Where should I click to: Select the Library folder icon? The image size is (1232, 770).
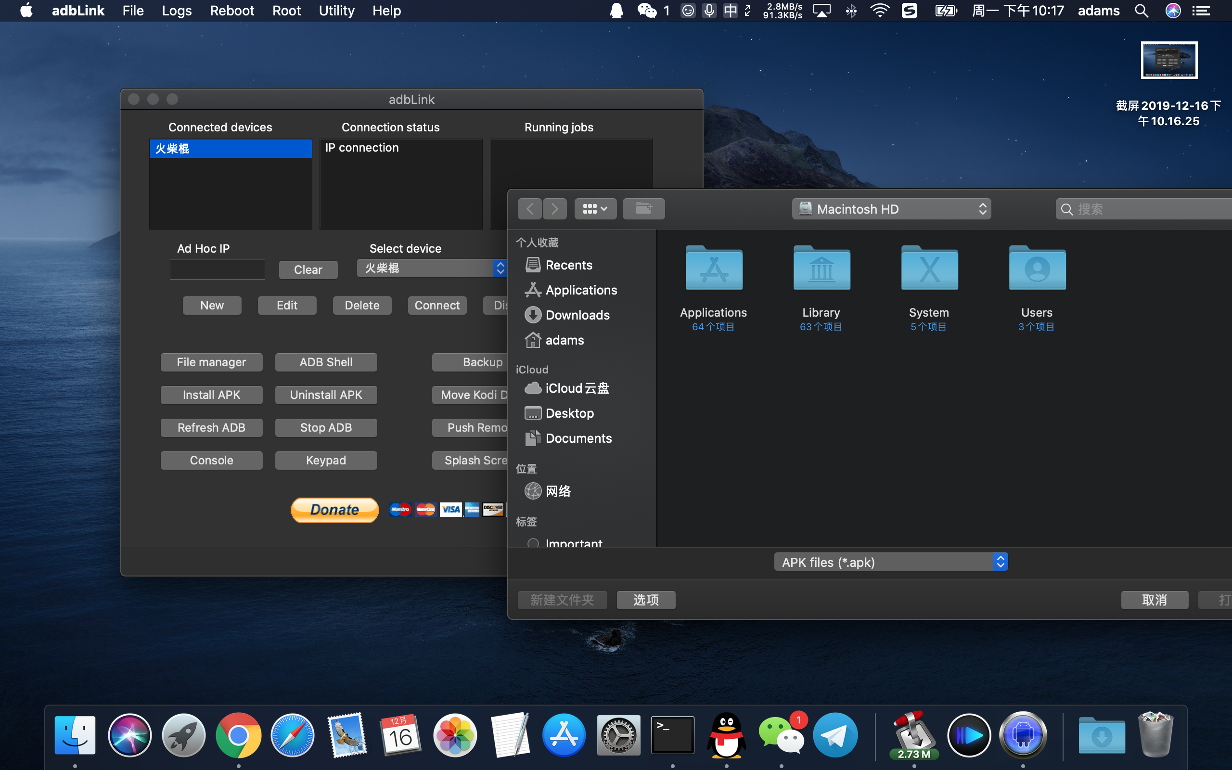[x=821, y=269]
